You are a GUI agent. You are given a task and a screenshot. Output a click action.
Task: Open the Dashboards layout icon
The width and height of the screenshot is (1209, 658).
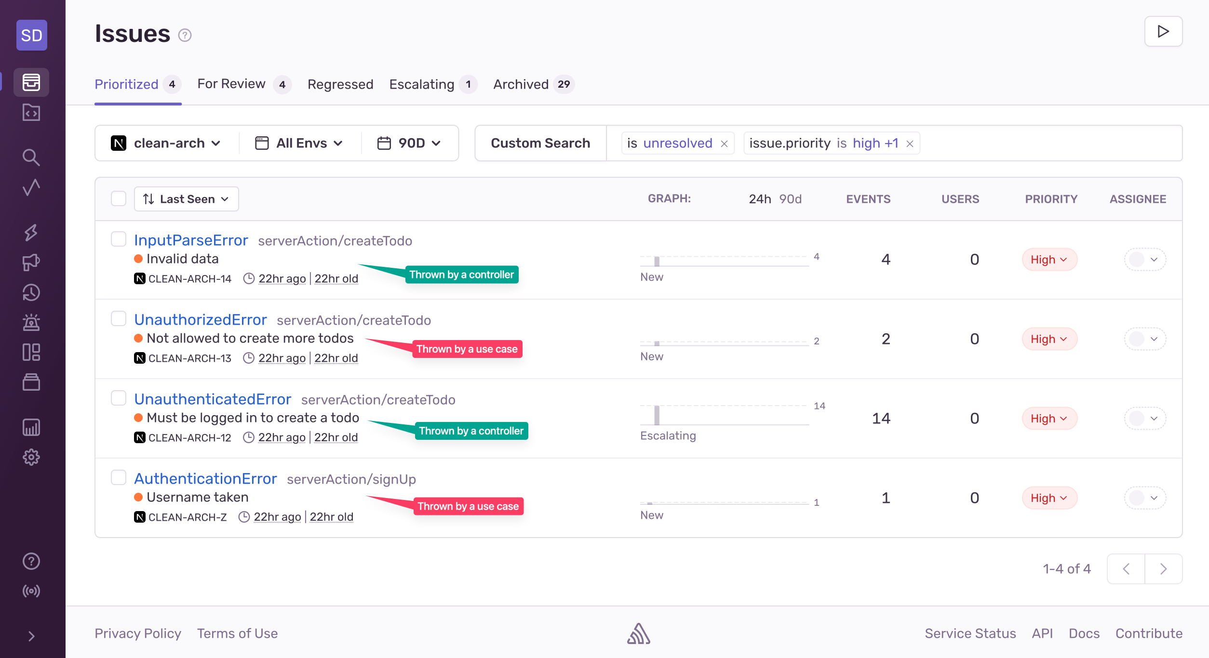pyautogui.click(x=31, y=352)
